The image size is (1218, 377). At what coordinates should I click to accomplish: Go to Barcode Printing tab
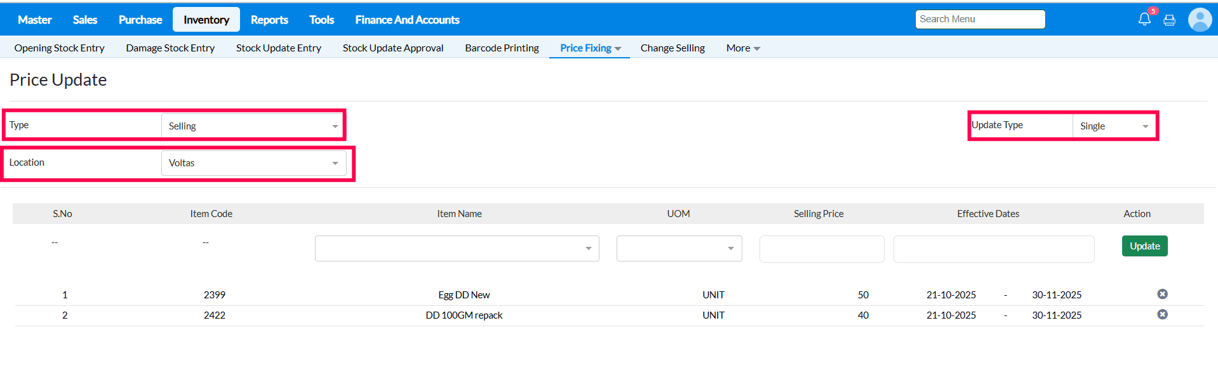pos(502,48)
